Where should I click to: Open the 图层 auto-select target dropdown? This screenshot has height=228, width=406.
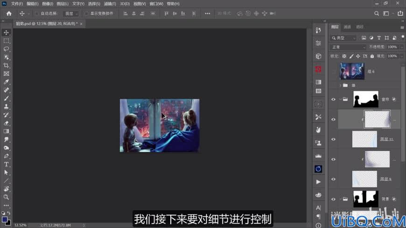71,14
